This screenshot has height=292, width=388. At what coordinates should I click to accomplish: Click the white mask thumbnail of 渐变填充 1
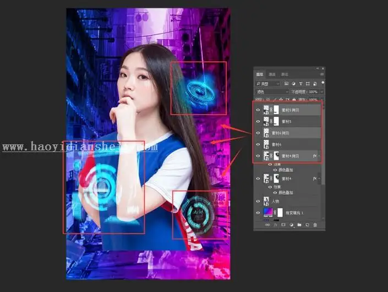click(x=280, y=213)
